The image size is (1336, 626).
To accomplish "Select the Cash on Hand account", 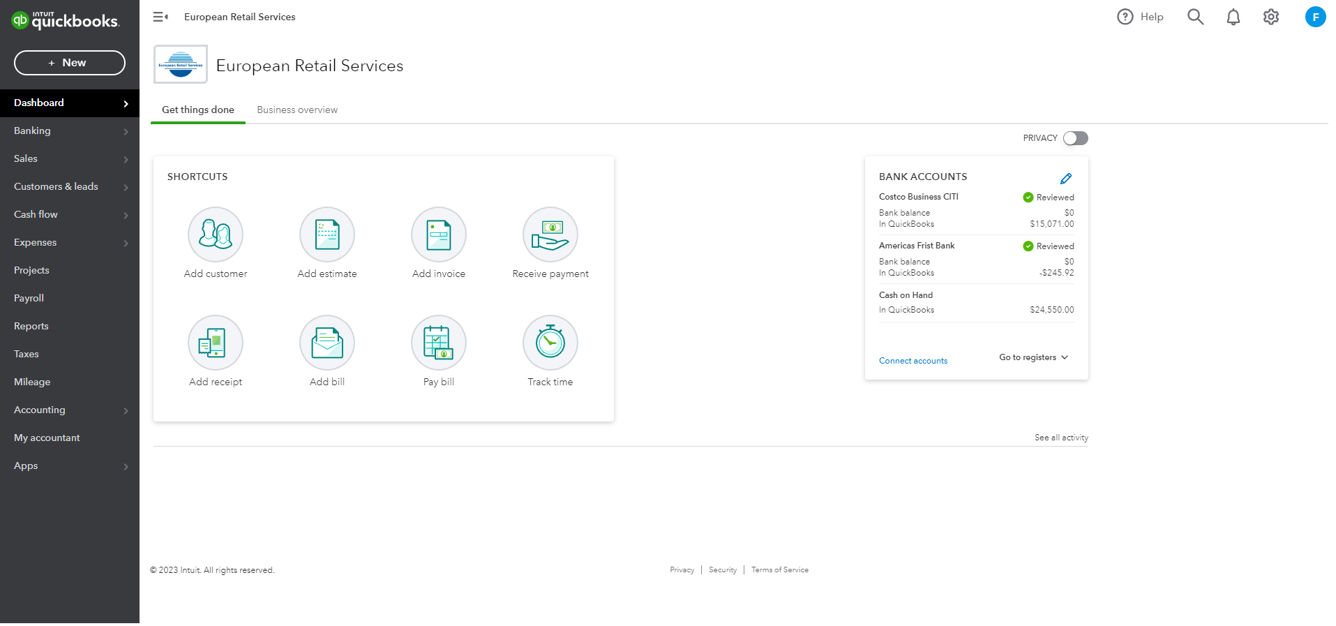I will [x=906, y=295].
